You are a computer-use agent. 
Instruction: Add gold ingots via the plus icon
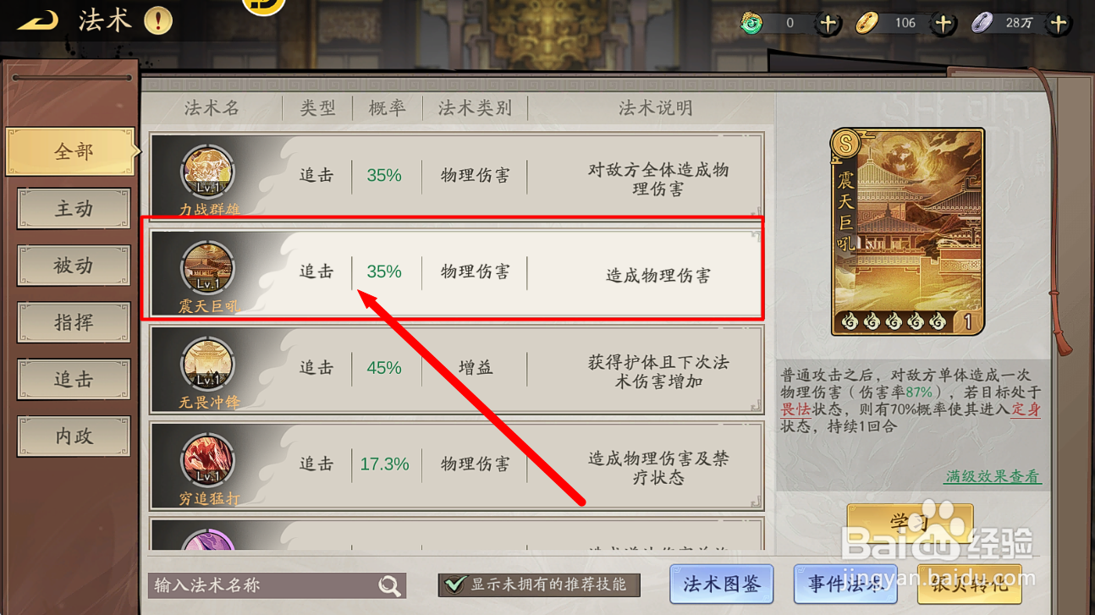(943, 23)
